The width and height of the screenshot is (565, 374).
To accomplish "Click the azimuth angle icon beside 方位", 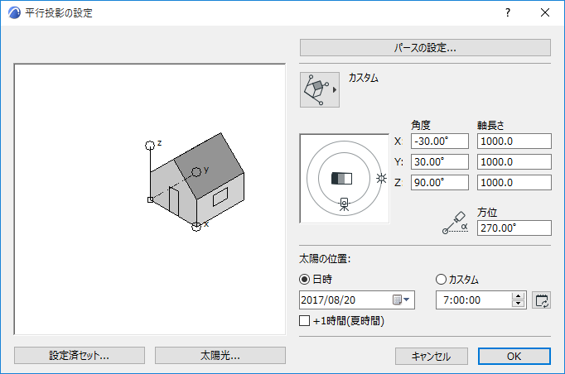I will click(455, 221).
